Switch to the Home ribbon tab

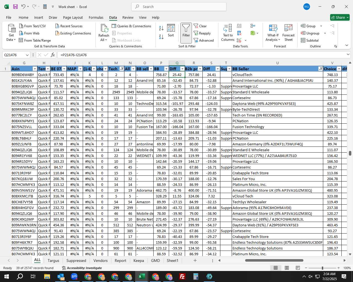pos(23,17)
